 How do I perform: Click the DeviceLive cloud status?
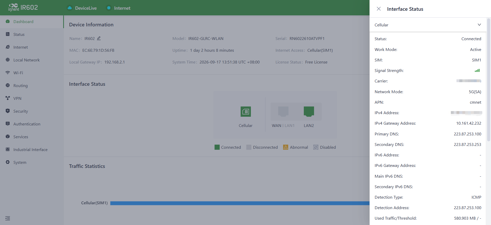[x=82, y=8]
